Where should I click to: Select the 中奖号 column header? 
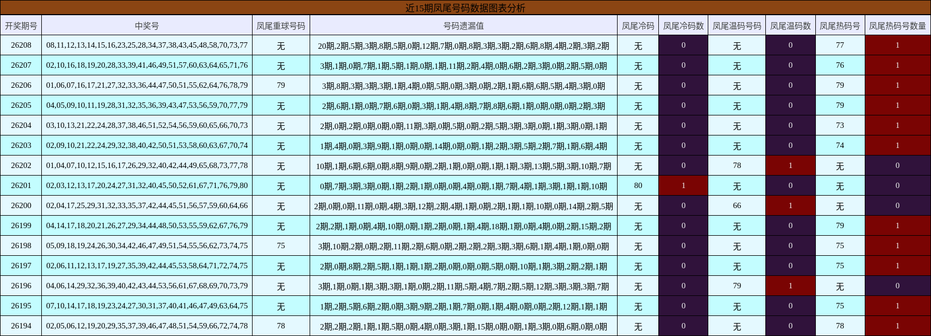pos(147,25)
